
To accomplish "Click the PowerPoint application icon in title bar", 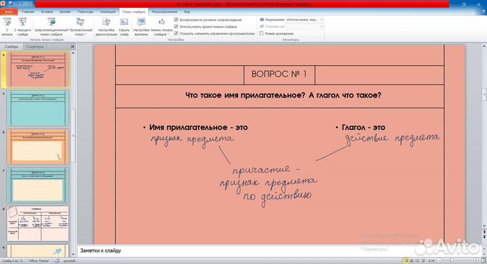I will coord(3,4).
